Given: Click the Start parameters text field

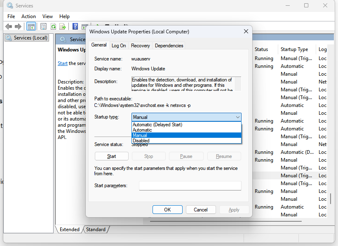Looking at the screenshot, I should [190, 186].
